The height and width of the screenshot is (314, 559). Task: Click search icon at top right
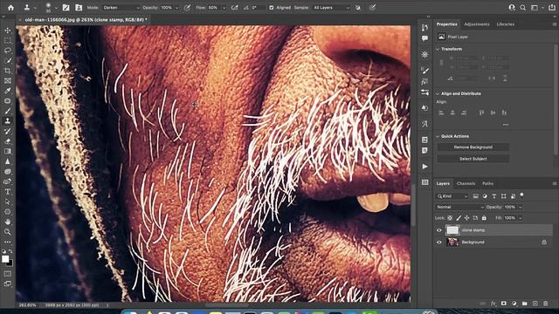(x=522, y=8)
